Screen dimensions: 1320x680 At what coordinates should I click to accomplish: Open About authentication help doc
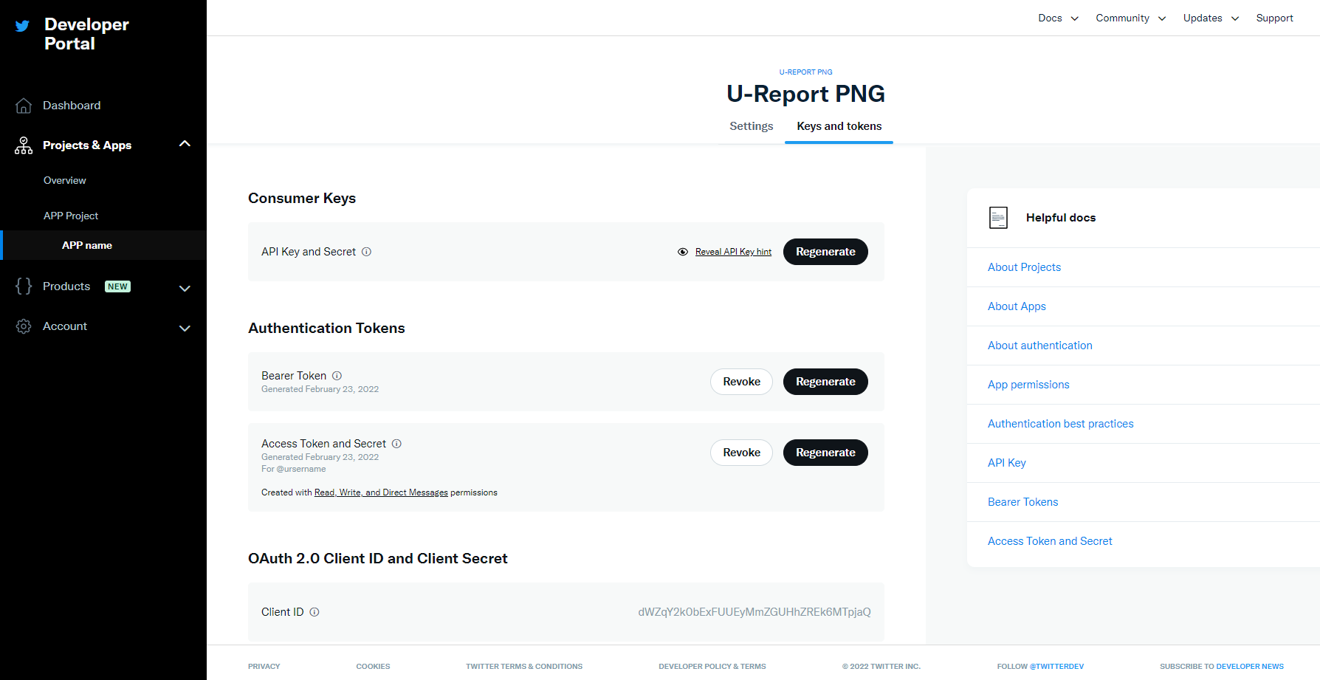1039,346
